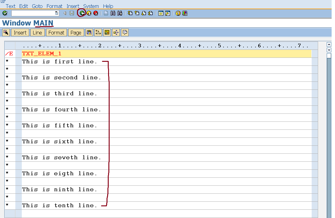Click the Find binoculars icon

click(x=113, y=13)
